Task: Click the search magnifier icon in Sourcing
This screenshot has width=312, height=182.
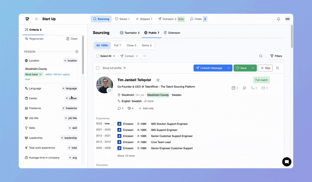Action: pos(261,56)
